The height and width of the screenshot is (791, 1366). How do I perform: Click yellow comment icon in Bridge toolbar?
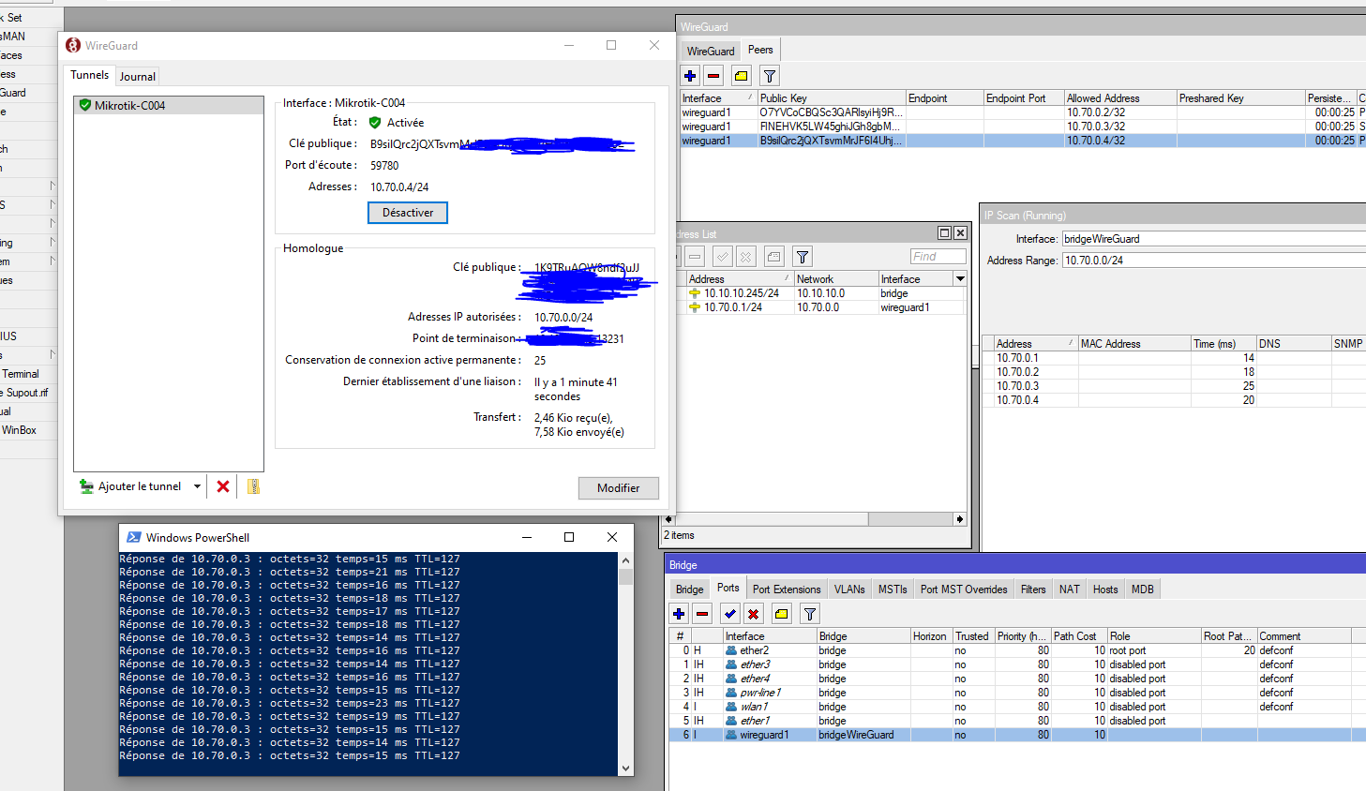pos(781,614)
